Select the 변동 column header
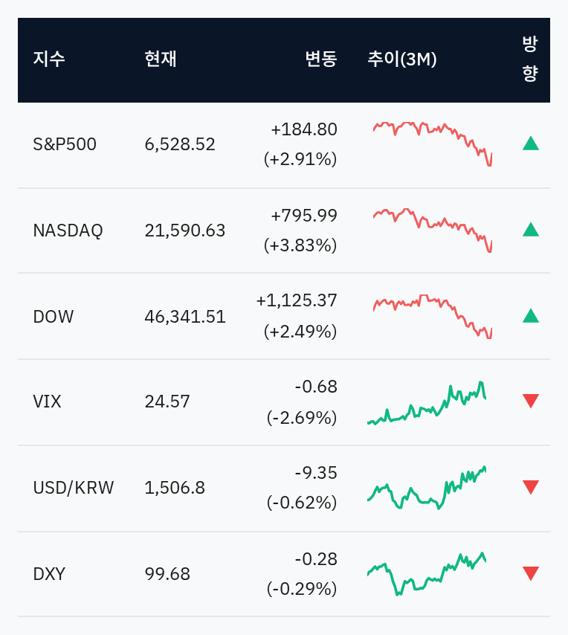 click(x=321, y=59)
